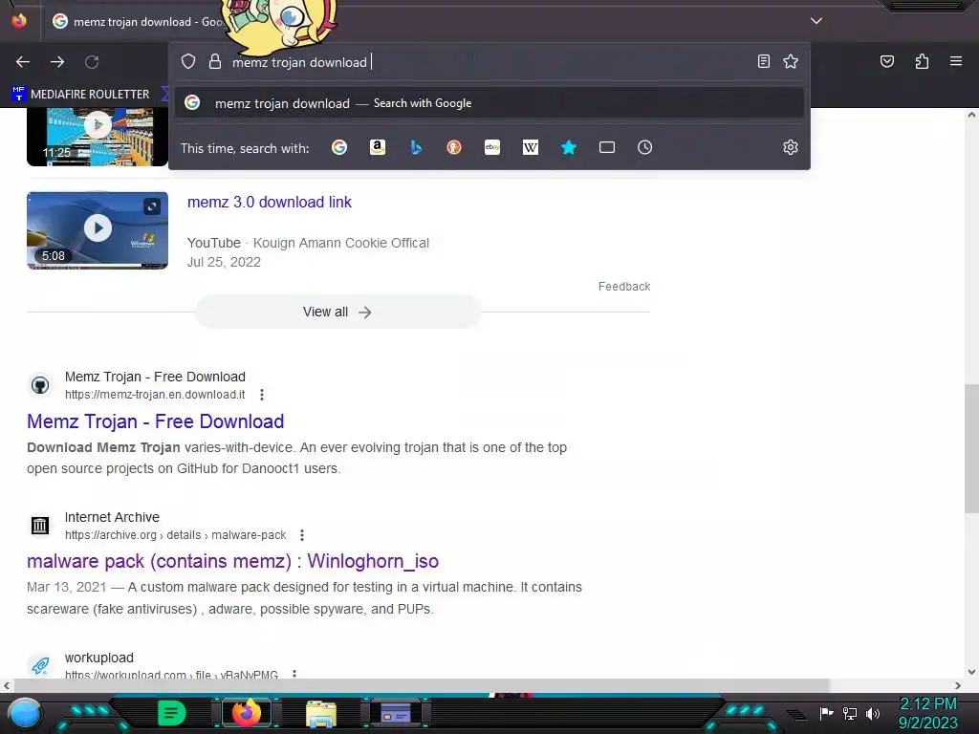The height and width of the screenshot is (734, 979).
Task: Click 'YouTube · Kouign Amann Cookie Offical' source text
Action: [x=308, y=243]
